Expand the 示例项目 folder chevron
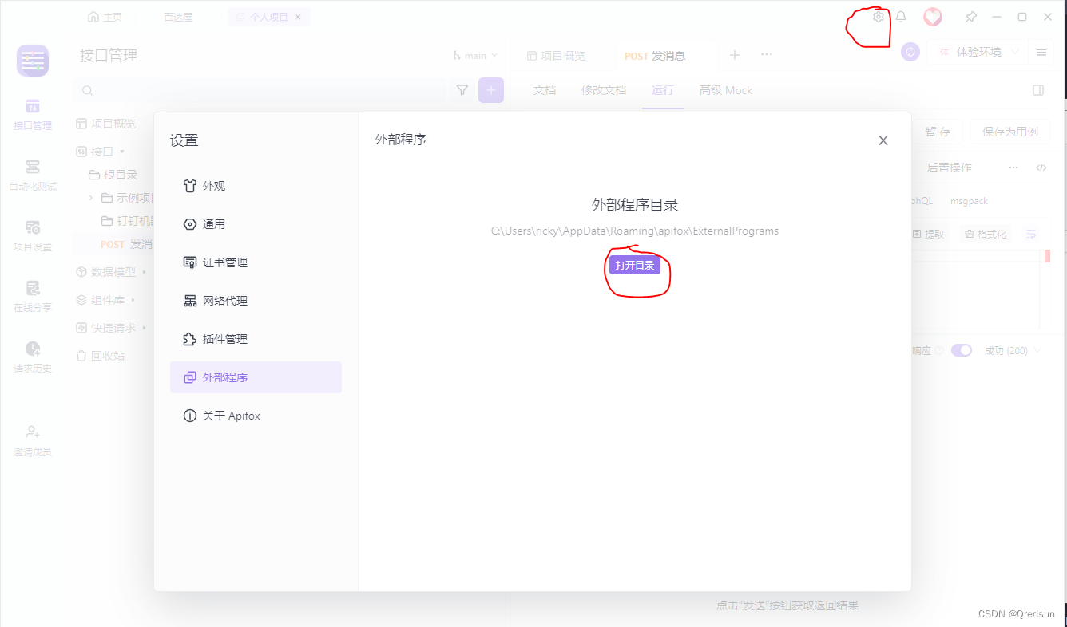This screenshot has width=1067, height=627. (91, 198)
